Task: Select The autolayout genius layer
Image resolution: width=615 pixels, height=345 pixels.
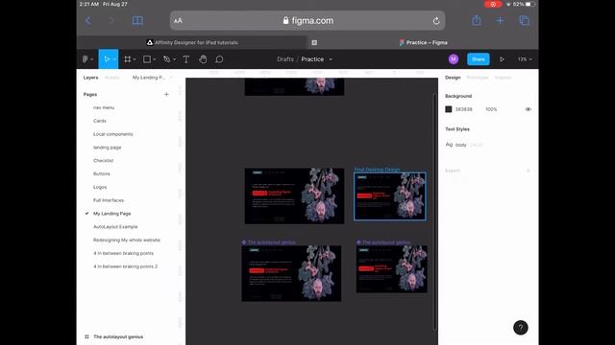Action: pyautogui.click(x=118, y=336)
